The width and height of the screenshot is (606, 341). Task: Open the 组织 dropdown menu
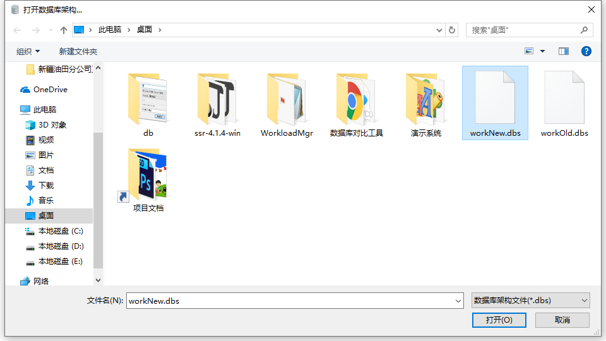28,51
